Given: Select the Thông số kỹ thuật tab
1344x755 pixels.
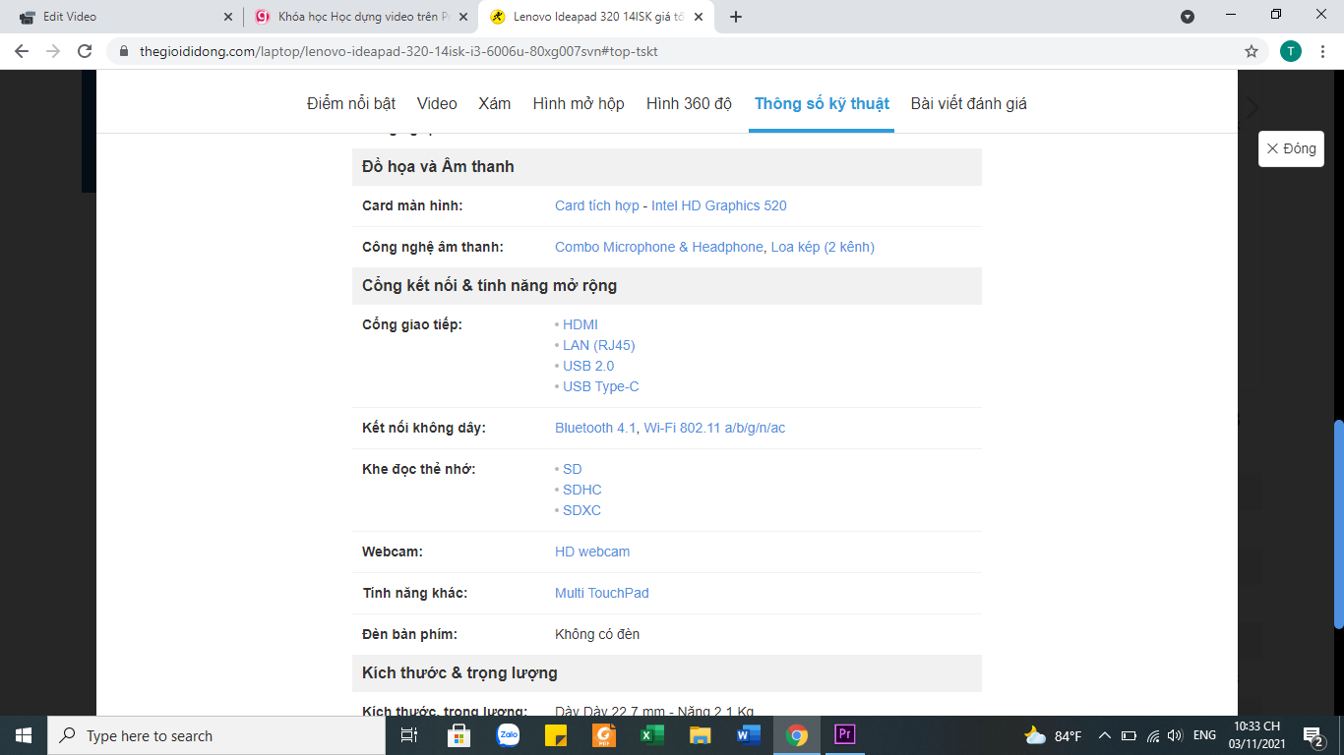Looking at the screenshot, I should tap(822, 103).
